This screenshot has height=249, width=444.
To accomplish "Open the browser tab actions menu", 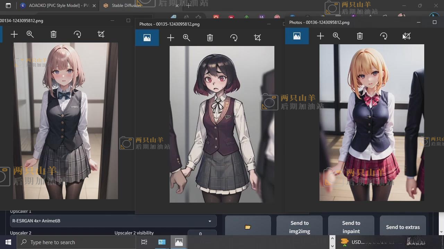I will [x=8, y=6].
